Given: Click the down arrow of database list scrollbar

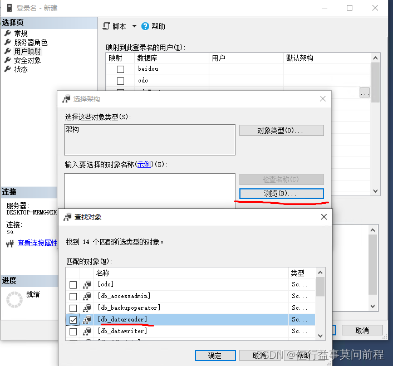Looking at the screenshot, I should click(375, 191).
